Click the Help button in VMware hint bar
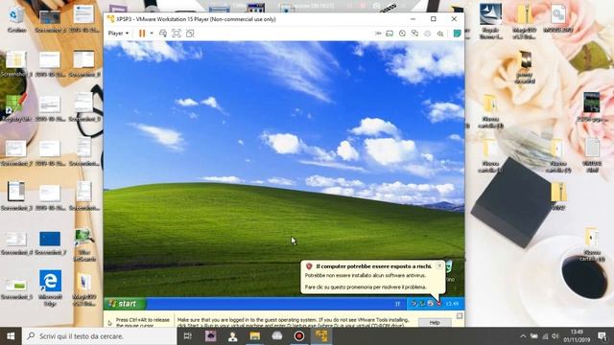The image size is (614, 345). click(x=435, y=323)
